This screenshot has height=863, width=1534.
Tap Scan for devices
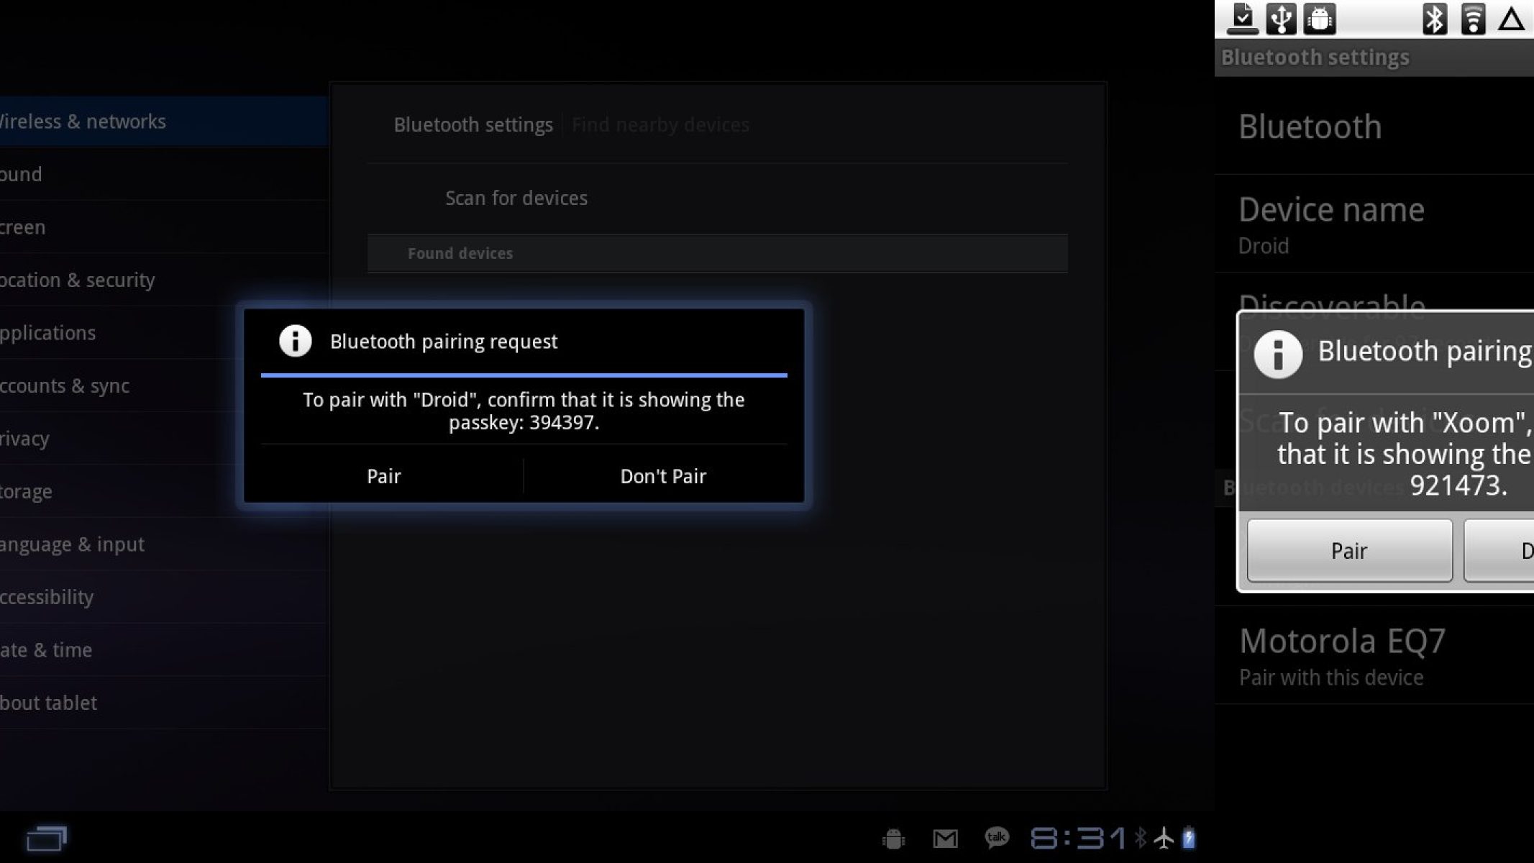[516, 198]
